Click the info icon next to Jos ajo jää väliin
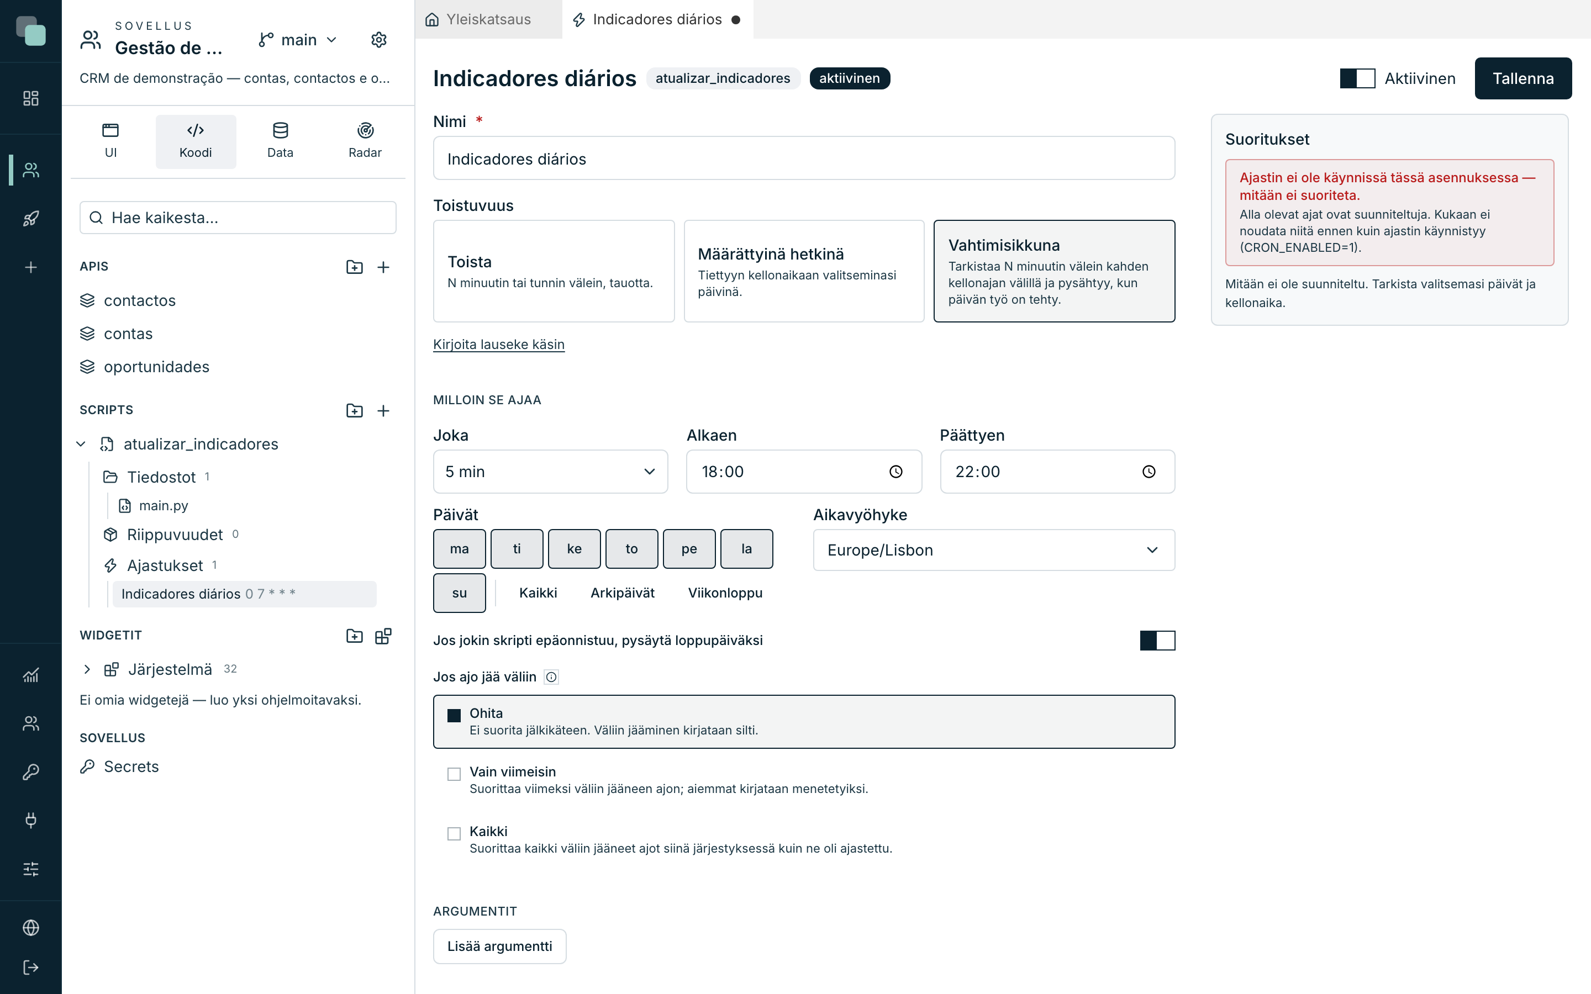The height and width of the screenshot is (994, 1591). (551, 676)
